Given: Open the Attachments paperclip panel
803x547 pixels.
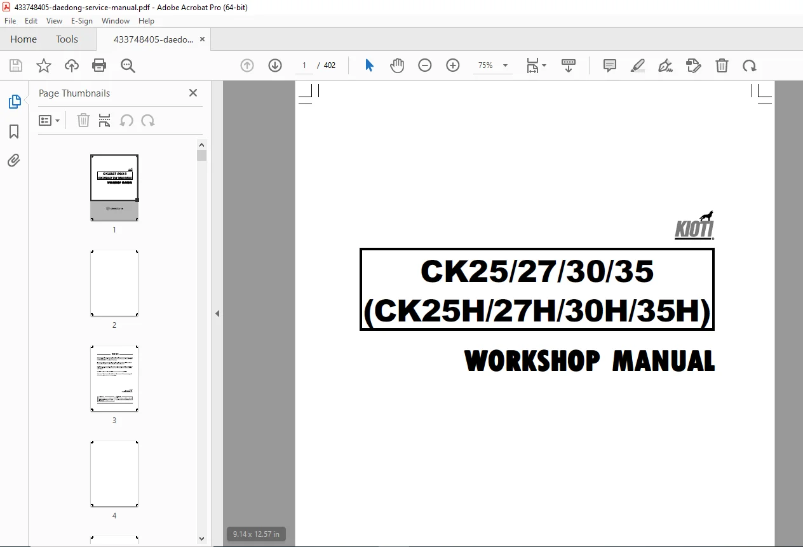Looking at the screenshot, I should point(14,160).
